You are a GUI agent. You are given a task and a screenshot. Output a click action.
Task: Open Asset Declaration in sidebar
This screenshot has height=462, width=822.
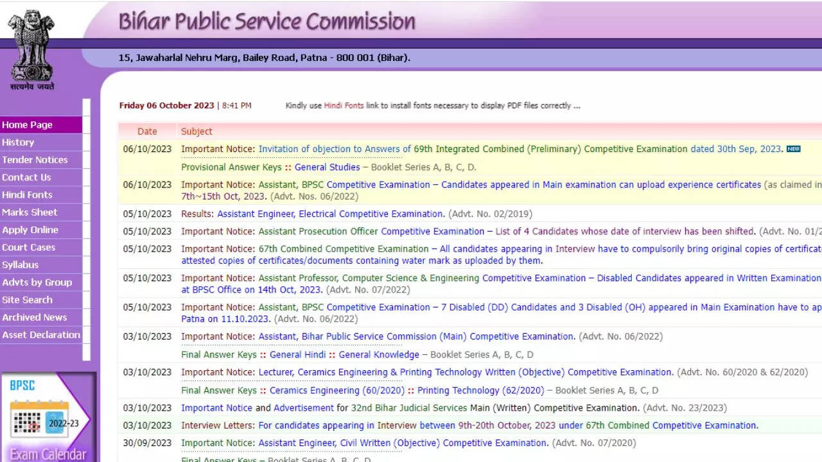coord(41,335)
